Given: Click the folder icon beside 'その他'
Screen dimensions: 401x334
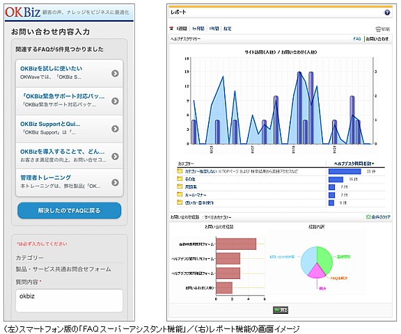Looking at the screenshot, I should 180,179.
